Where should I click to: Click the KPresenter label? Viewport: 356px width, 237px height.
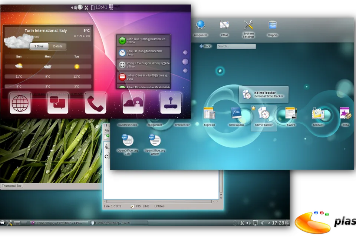182,125
